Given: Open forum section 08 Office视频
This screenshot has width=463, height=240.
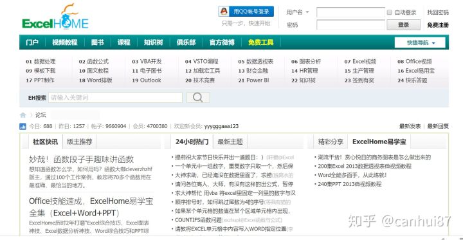Looking at the screenshot, I should [x=415, y=62].
